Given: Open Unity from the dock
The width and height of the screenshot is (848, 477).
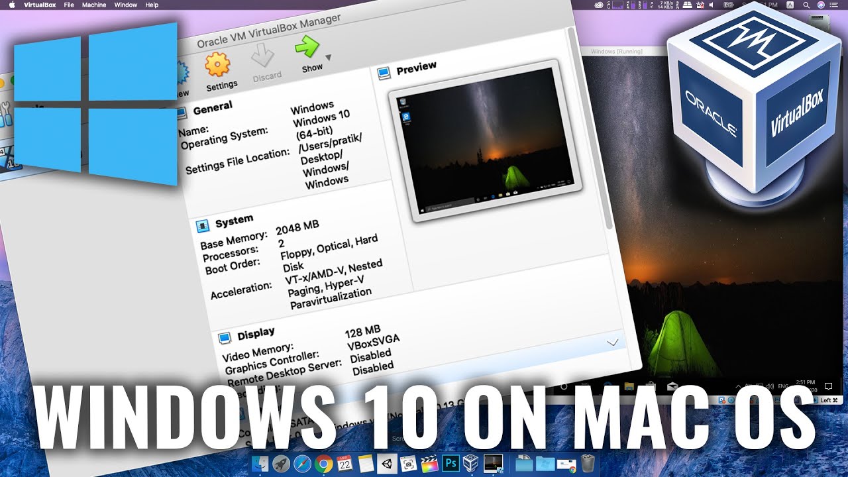Looking at the screenshot, I should tap(387, 463).
